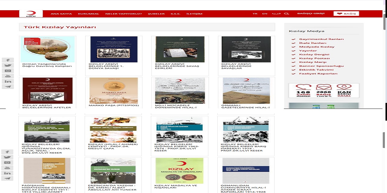387x193 pixels.
Task: Click the 2868 Bağış SMS heart icon
Action: tap(324, 90)
